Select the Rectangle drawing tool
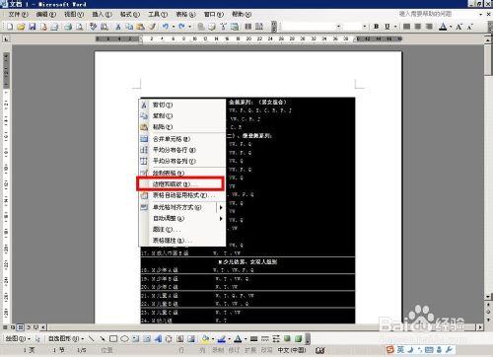This screenshot has height=357, width=493. click(x=113, y=338)
